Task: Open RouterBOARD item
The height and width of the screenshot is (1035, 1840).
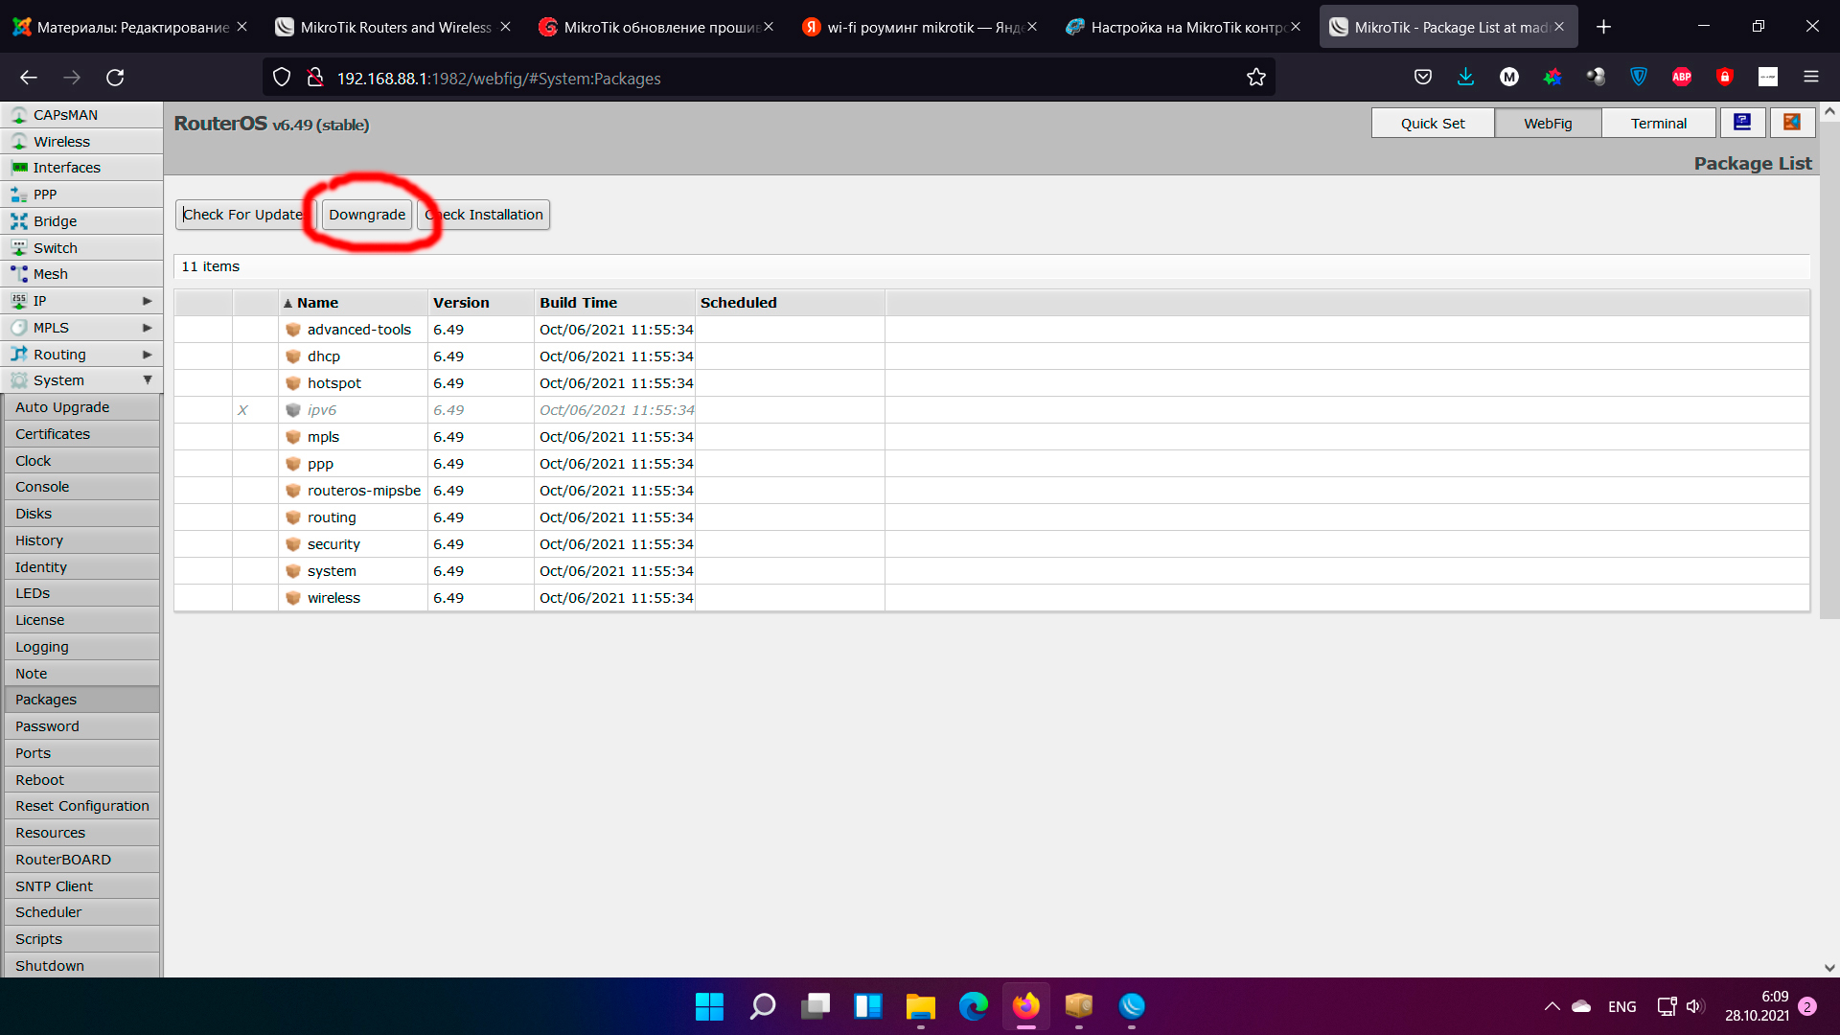Action: pyautogui.click(x=81, y=860)
